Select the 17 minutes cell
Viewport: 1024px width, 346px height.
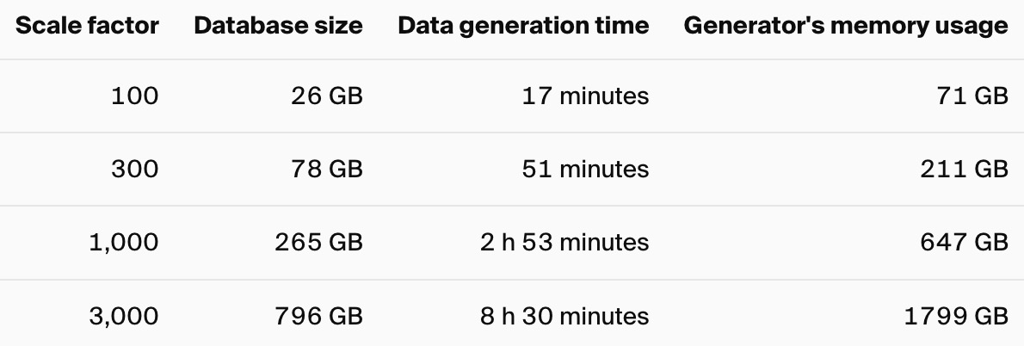pos(585,96)
